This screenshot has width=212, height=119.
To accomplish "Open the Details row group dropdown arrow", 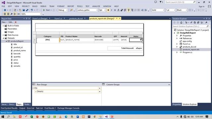I will (x=100, y=92).
